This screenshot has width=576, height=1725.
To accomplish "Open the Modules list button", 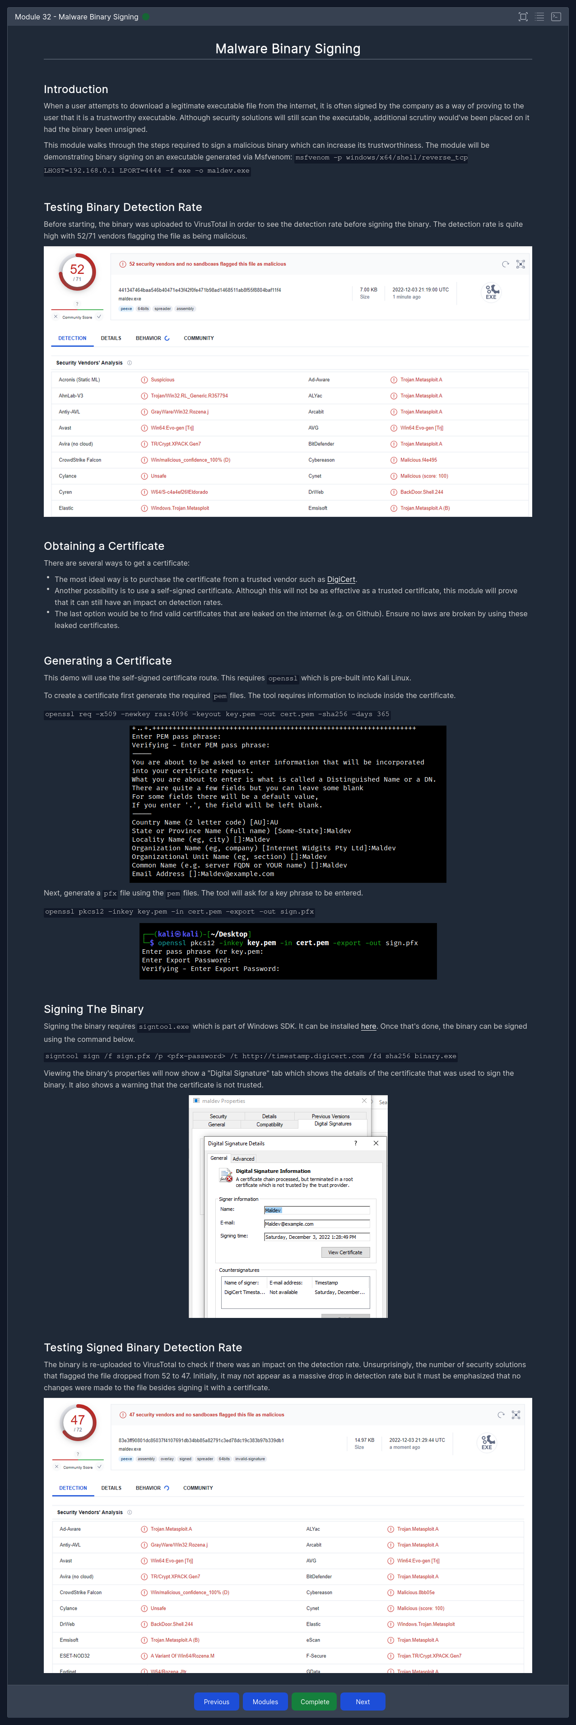I will (265, 1702).
